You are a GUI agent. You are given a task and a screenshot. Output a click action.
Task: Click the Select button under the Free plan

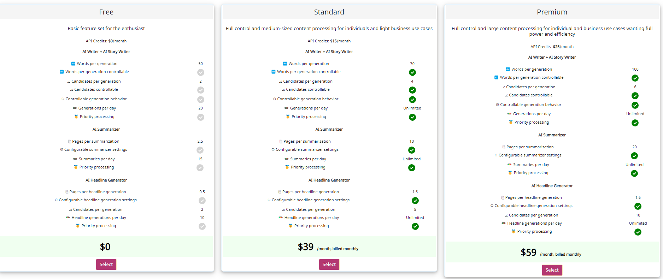point(106,264)
